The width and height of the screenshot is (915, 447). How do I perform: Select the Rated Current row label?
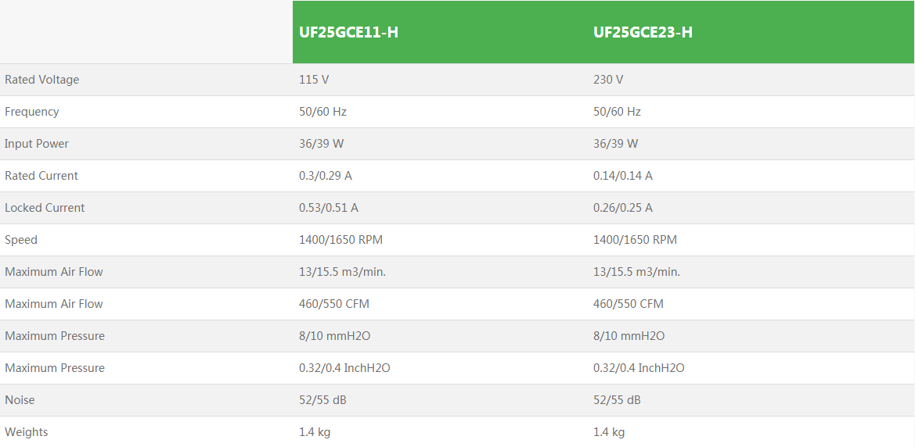point(41,176)
